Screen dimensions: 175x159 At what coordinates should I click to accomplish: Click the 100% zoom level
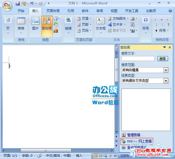tap(125, 156)
